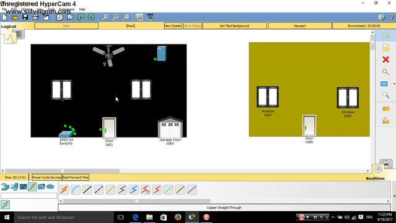Open the custom devices dialog icon
This screenshot has height=223, width=396.
pyautogui.click(x=150, y=17)
